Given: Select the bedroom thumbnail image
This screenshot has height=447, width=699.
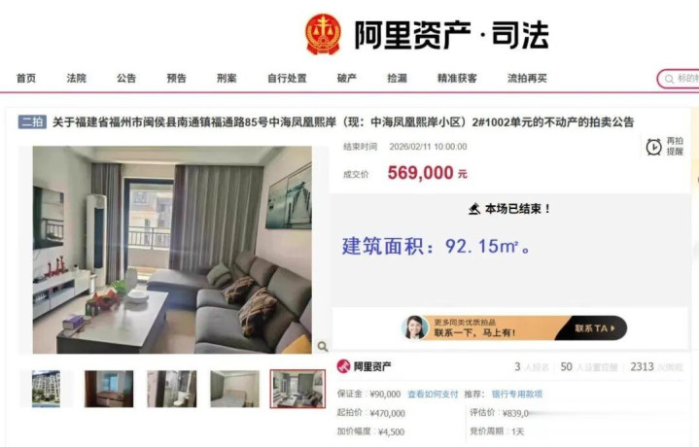Looking at the screenshot, I should (x=234, y=389).
